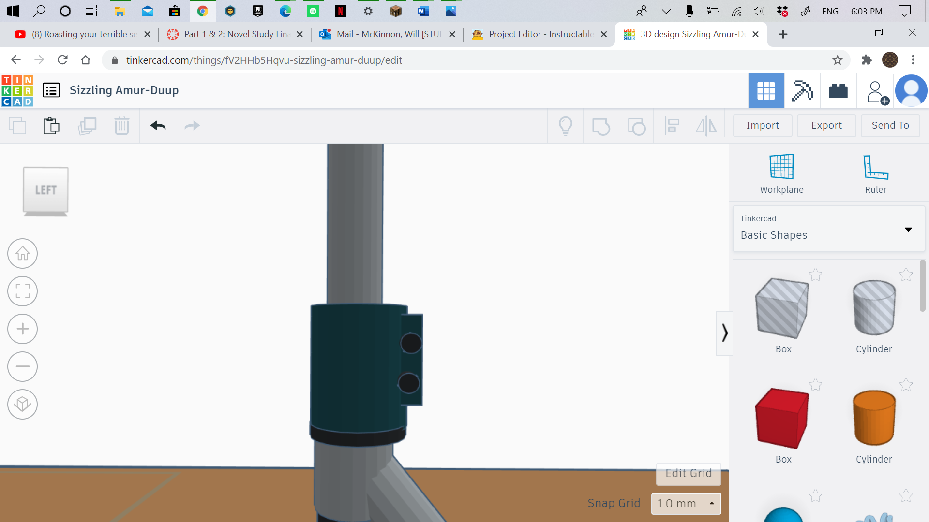Image resolution: width=929 pixels, height=522 pixels.
Task: Open a new browser tab
Action: [x=783, y=34]
